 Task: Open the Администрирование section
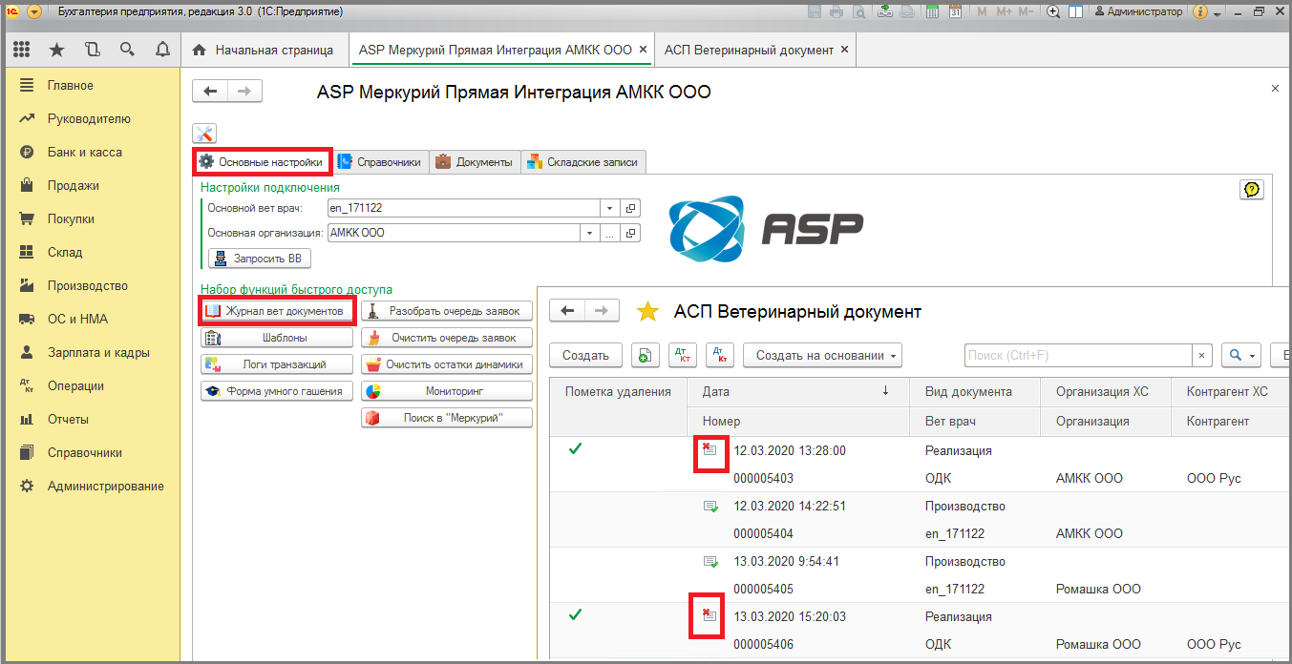point(106,486)
